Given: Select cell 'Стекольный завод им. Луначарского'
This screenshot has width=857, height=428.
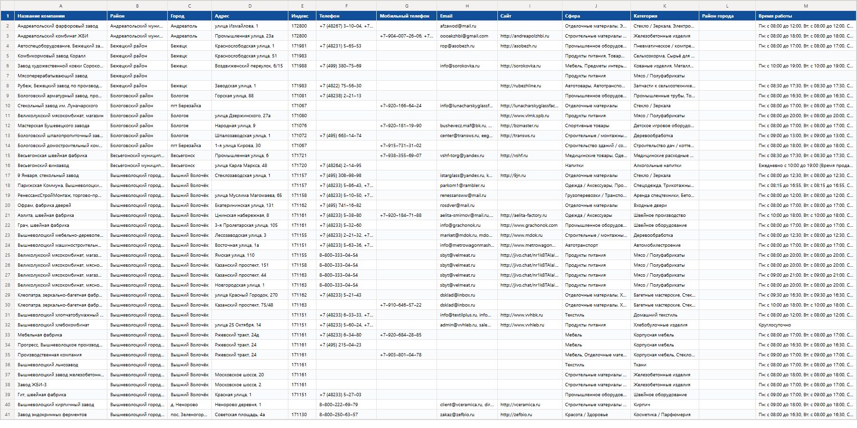Looking at the screenshot, I should pos(61,106).
